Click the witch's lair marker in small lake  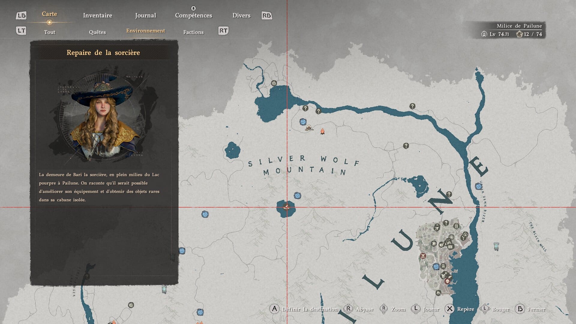coord(286,207)
